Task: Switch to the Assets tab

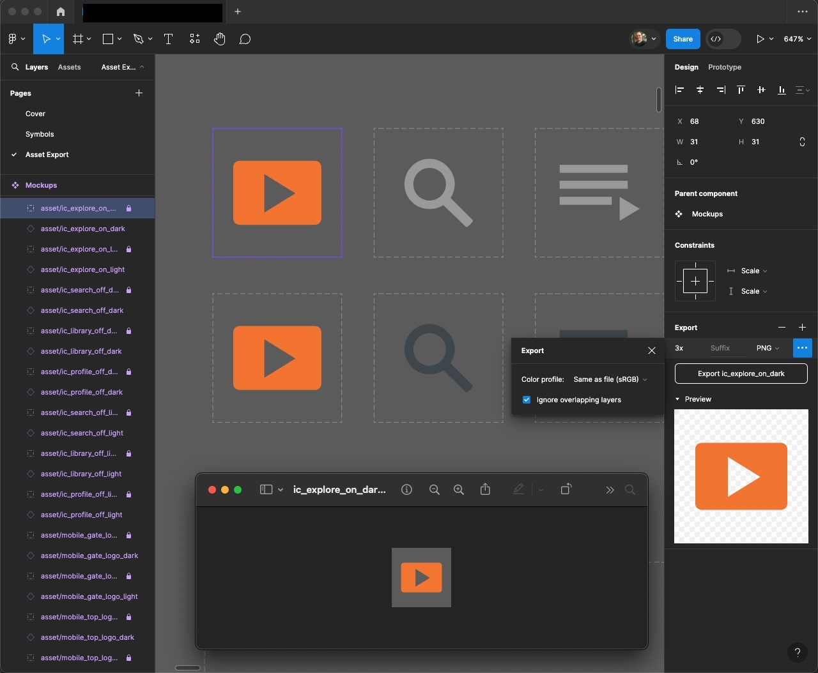Action: [x=69, y=67]
